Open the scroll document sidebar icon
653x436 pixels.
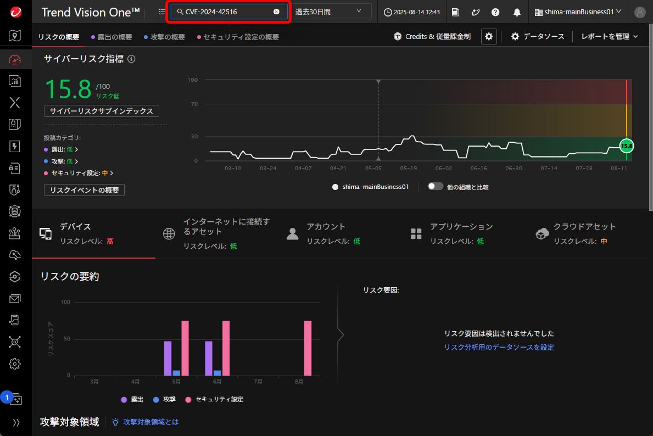[x=15, y=320]
